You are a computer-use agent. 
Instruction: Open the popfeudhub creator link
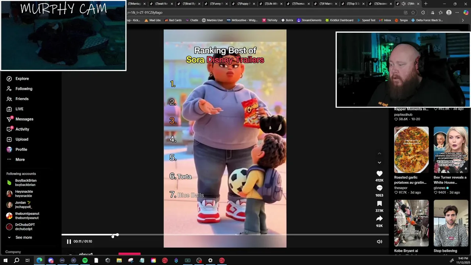click(403, 114)
